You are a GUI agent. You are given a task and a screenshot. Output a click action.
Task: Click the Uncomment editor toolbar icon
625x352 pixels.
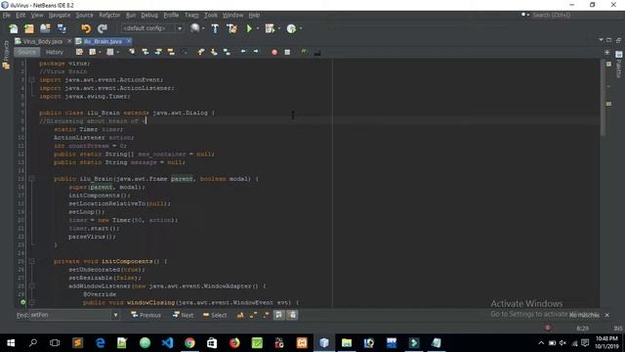317,52
